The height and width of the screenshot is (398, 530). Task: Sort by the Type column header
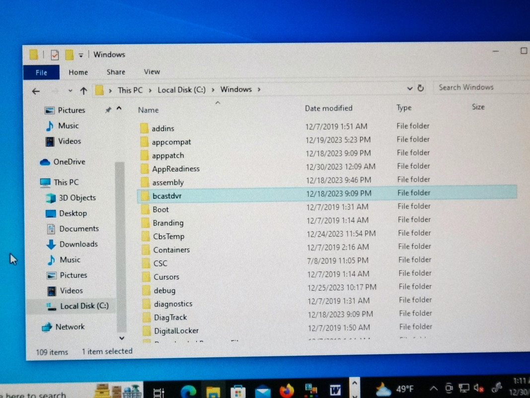[x=404, y=108]
